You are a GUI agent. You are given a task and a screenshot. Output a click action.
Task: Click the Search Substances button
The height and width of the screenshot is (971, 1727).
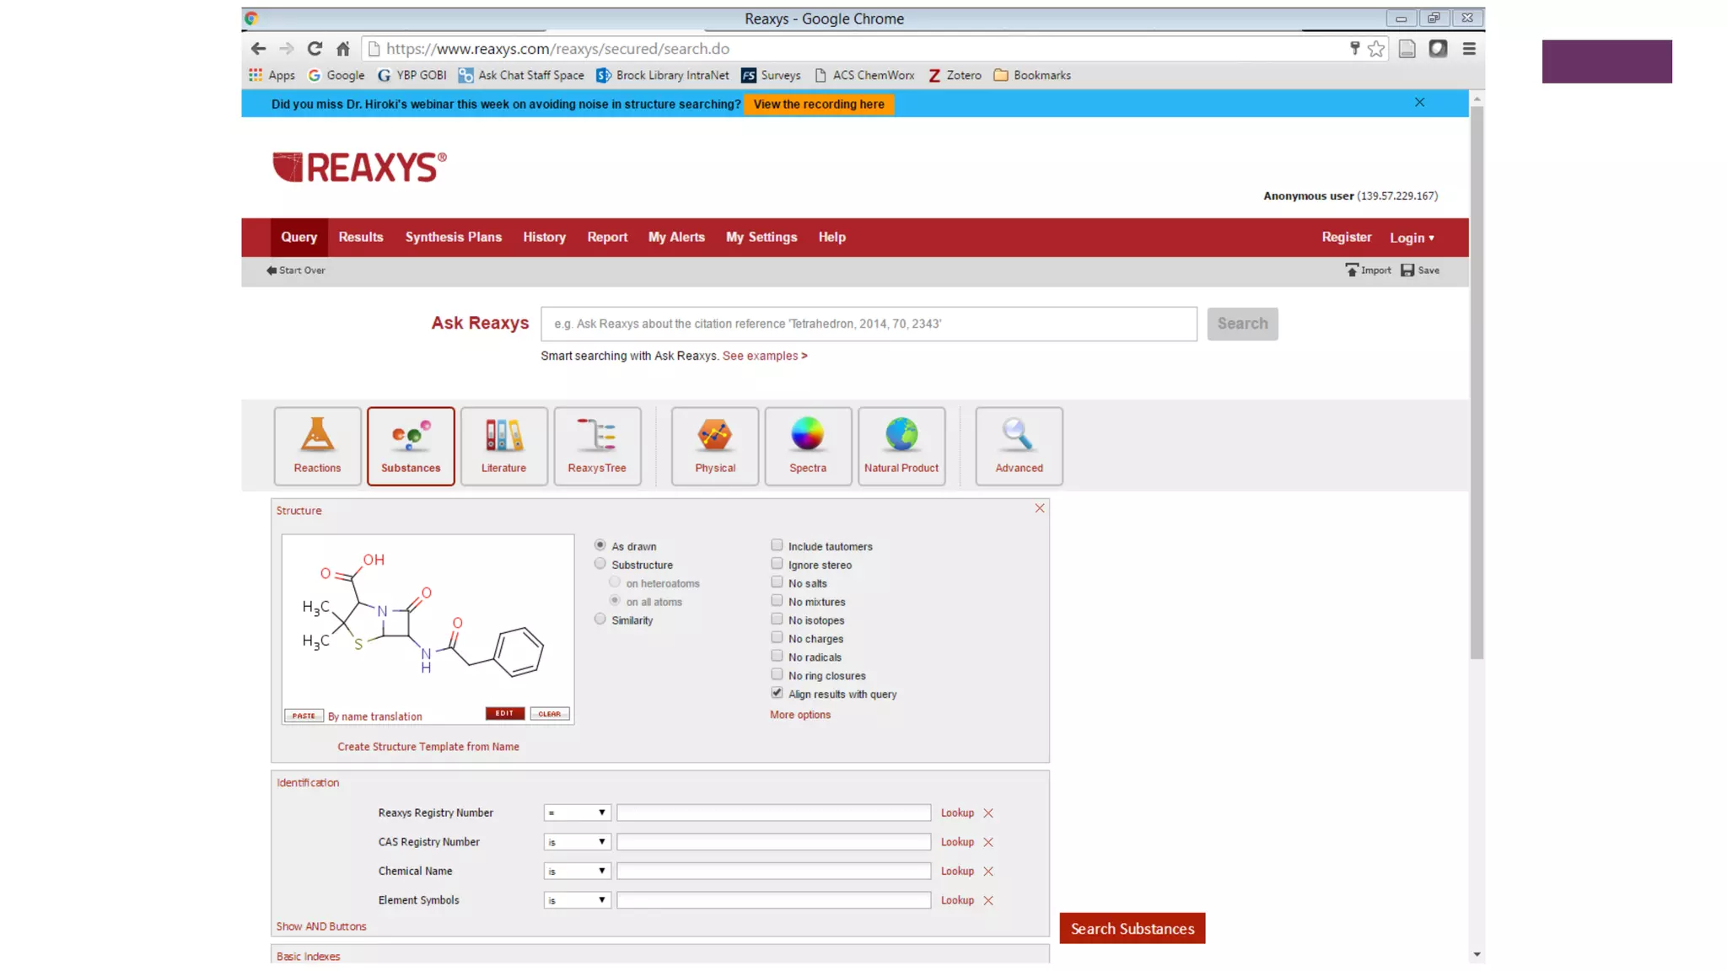pos(1132,928)
